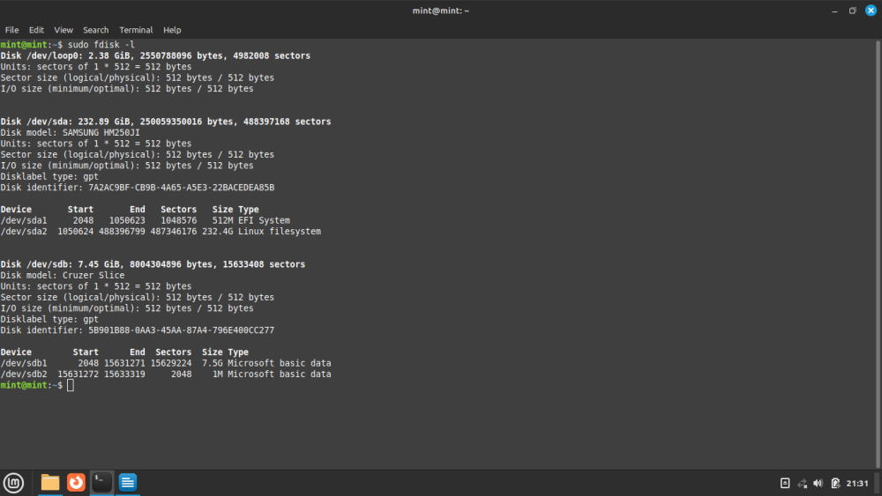Open the Help menu
The height and width of the screenshot is (496, 882).
pyautogui.click(x=172, y=30)
